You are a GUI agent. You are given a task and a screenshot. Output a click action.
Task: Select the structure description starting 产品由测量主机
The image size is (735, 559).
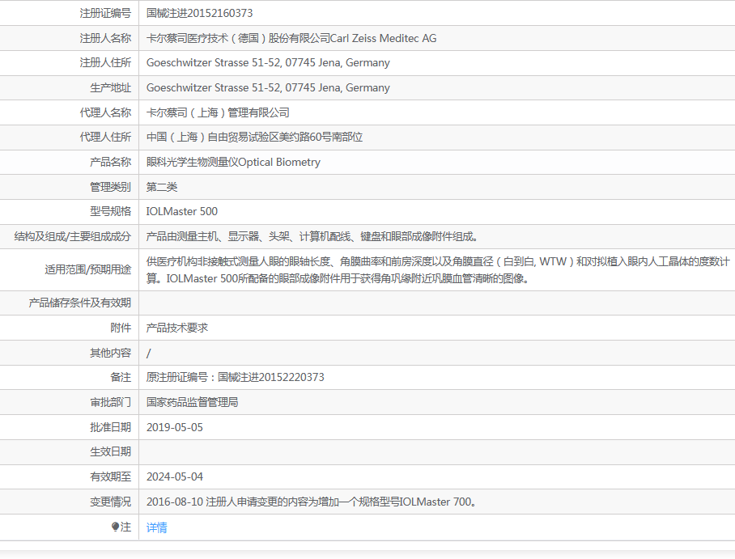coord(312,237)
